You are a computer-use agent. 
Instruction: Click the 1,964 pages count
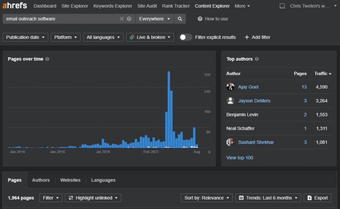point(21,198)
